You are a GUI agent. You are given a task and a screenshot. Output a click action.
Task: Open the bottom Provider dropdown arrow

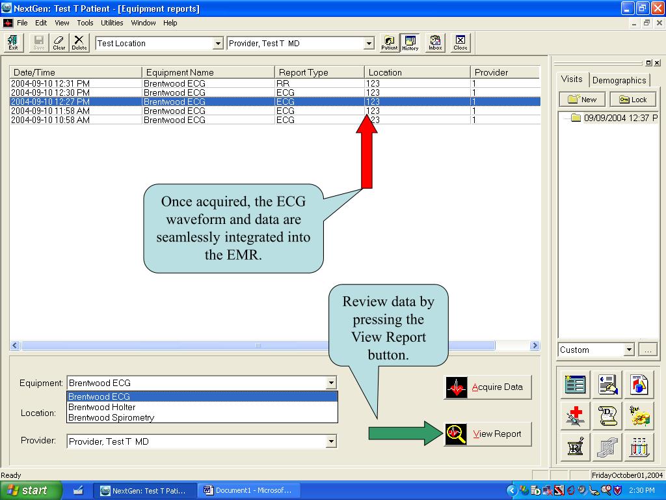(331, 442)
